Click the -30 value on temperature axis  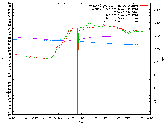9,115
